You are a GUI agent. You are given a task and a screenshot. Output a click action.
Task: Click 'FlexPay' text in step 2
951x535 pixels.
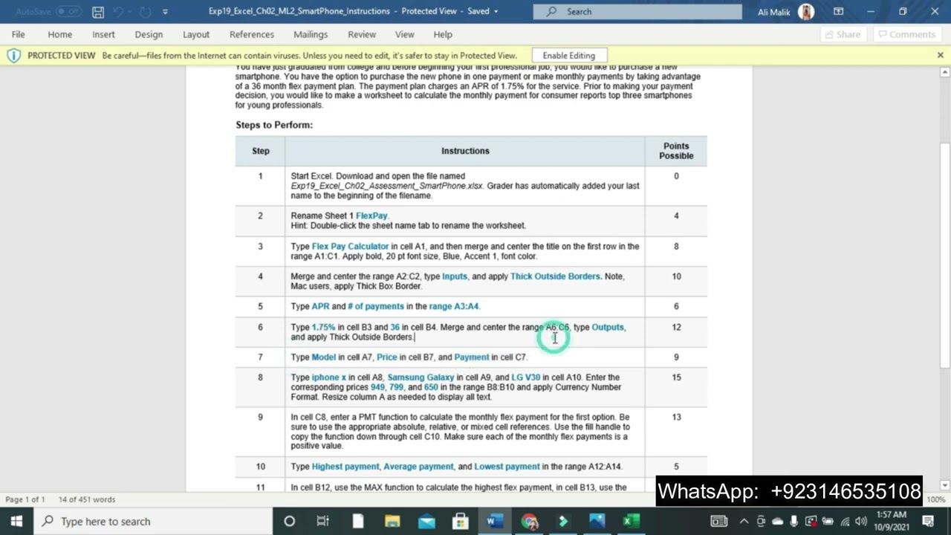tap(371, 215)
